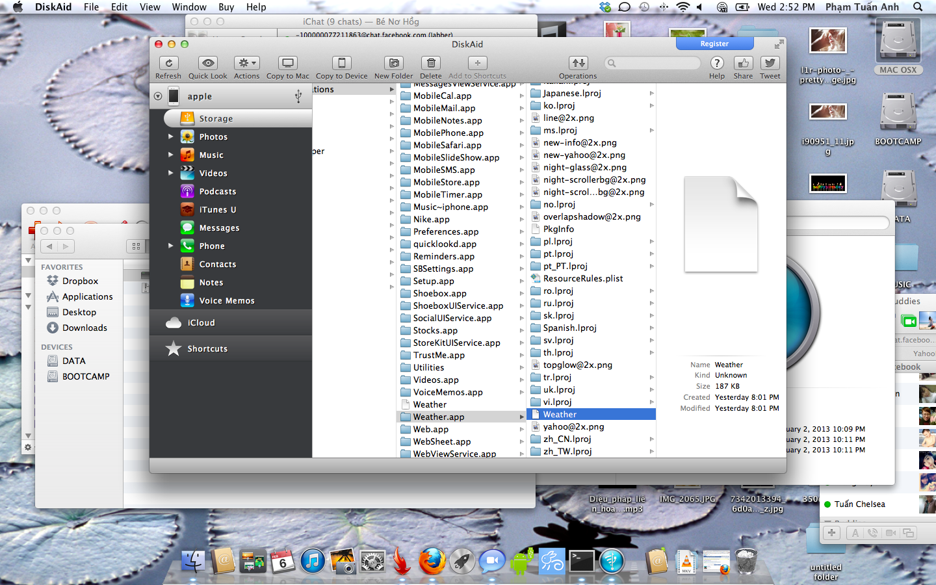The height and width of the screenshot is (585, 936).
Task: Open iTunes from the Dock
Action: coord(313,561)
